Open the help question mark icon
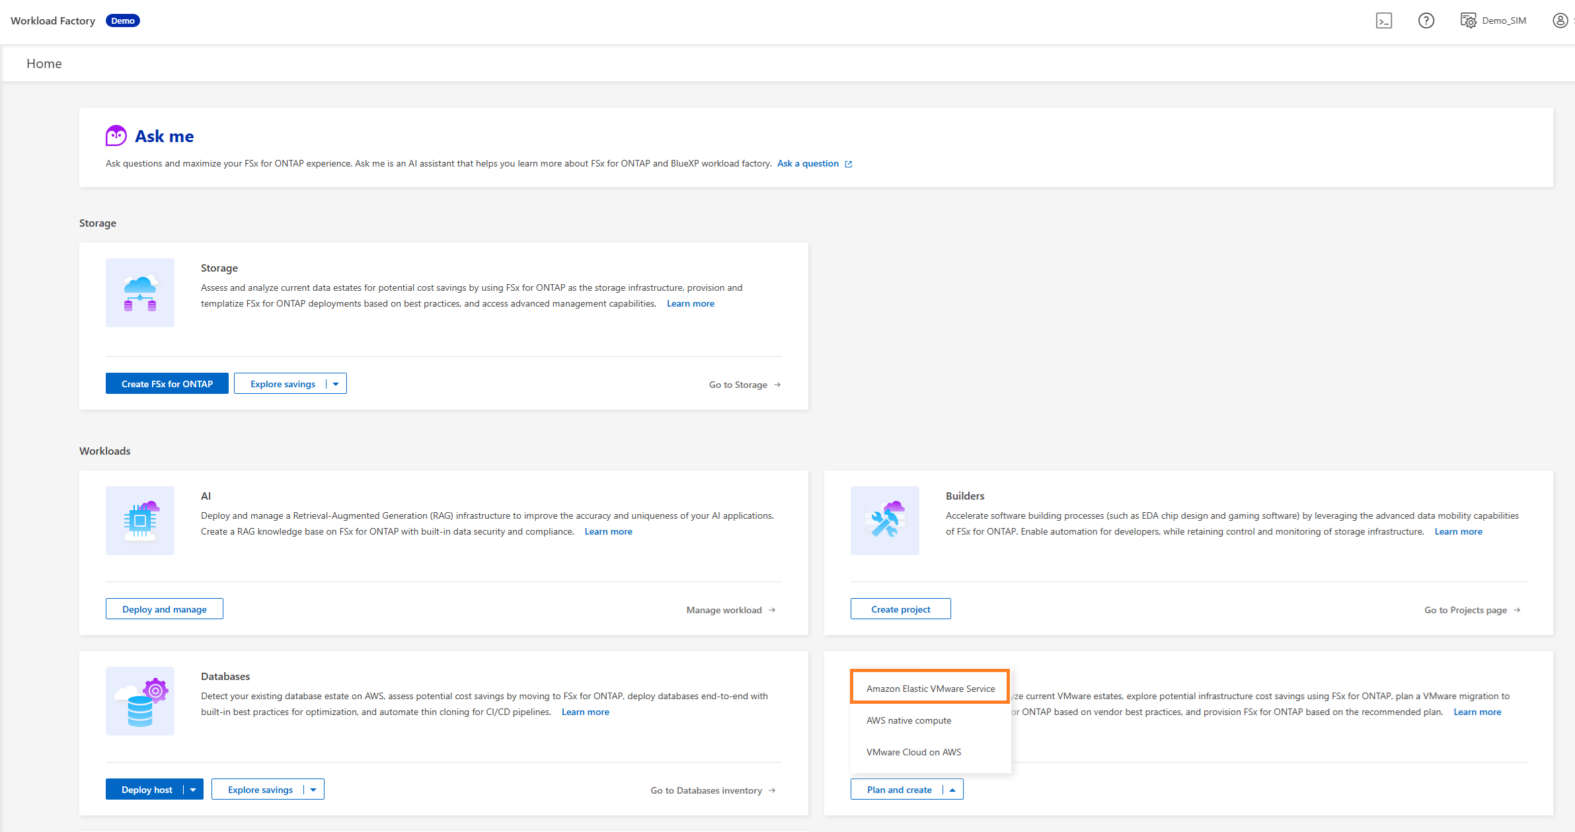 point(1426,20)
